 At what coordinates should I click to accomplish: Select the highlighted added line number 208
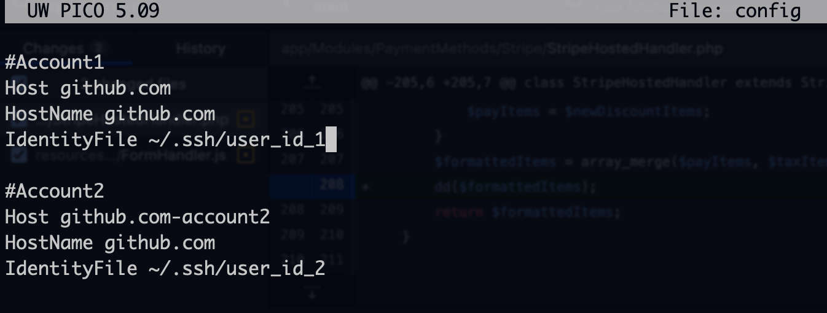332,186
